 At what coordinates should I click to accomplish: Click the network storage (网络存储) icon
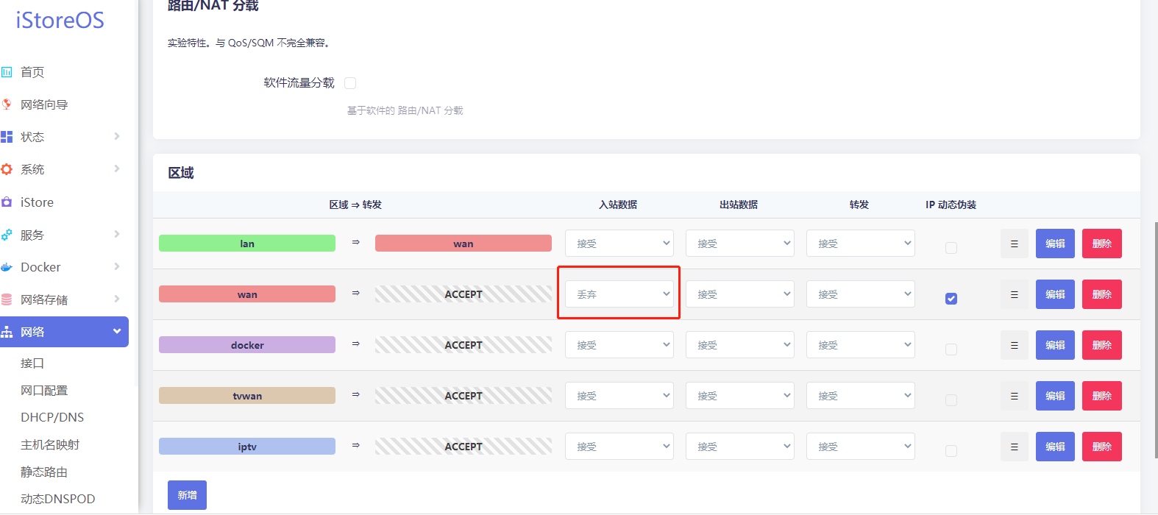click(7, 299)
